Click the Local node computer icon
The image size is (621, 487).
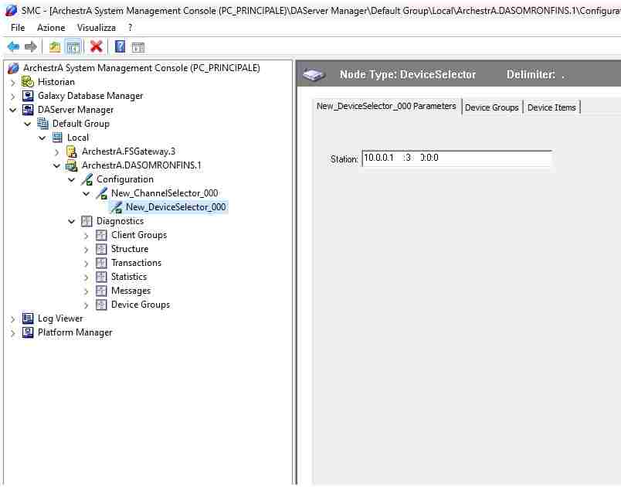point(57,138)
